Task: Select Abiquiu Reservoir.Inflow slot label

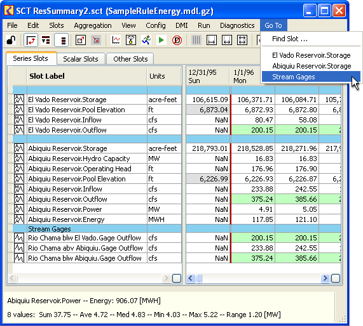Action: pos(65,189)
